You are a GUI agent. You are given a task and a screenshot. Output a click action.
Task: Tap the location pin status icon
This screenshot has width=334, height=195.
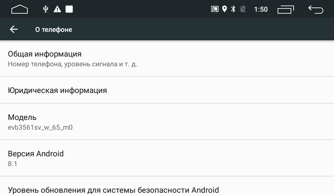tap(224, 9)
